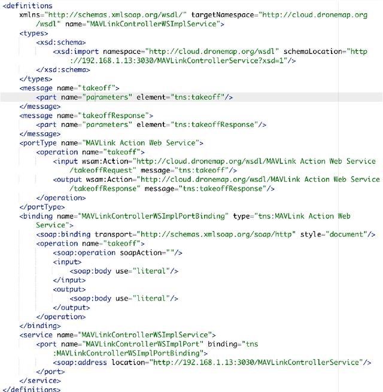Click the "MAVLink Action Web Service" portType name value

[141, 143]
